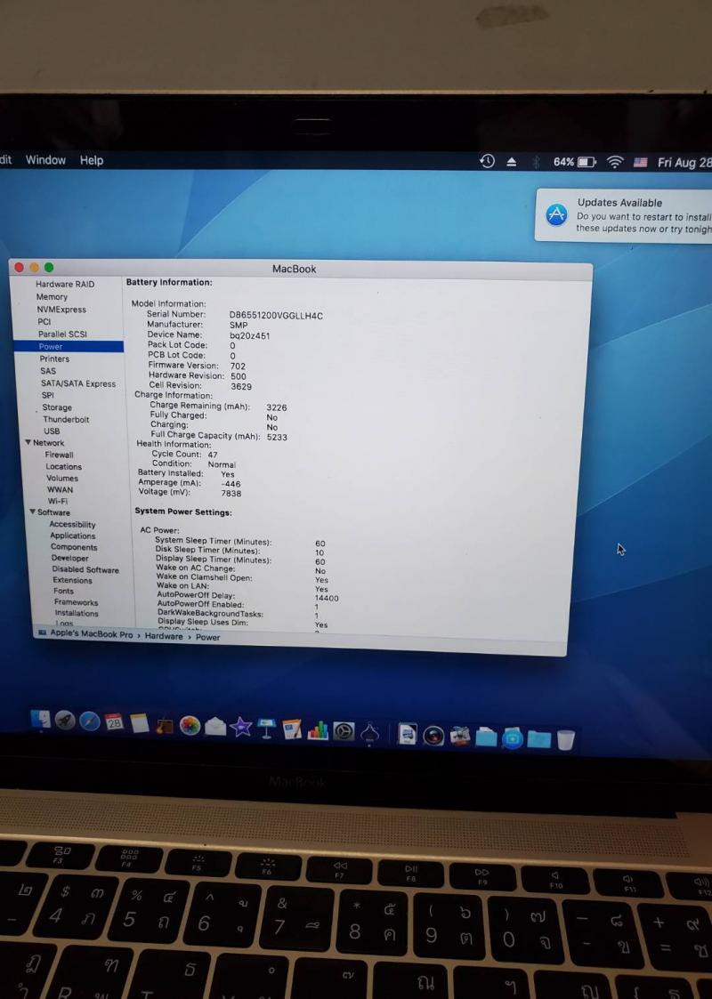
Task: Open blue folder with circle badge in Dock
Action: (x=513, y=738)
